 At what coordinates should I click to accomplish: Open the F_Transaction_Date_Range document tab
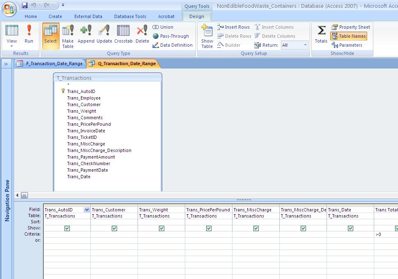51,64
